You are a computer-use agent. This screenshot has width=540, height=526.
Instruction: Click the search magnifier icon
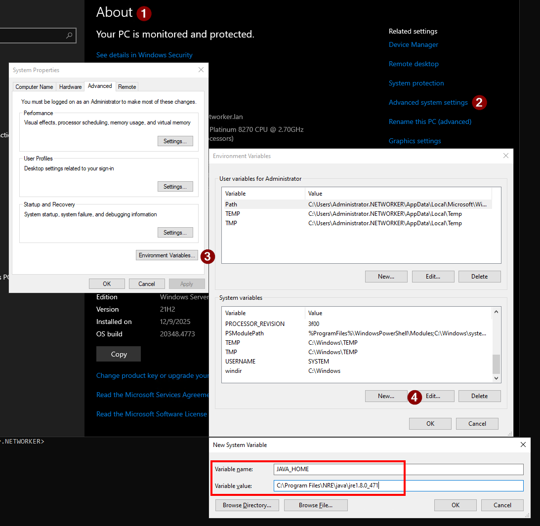click(69, 36)
